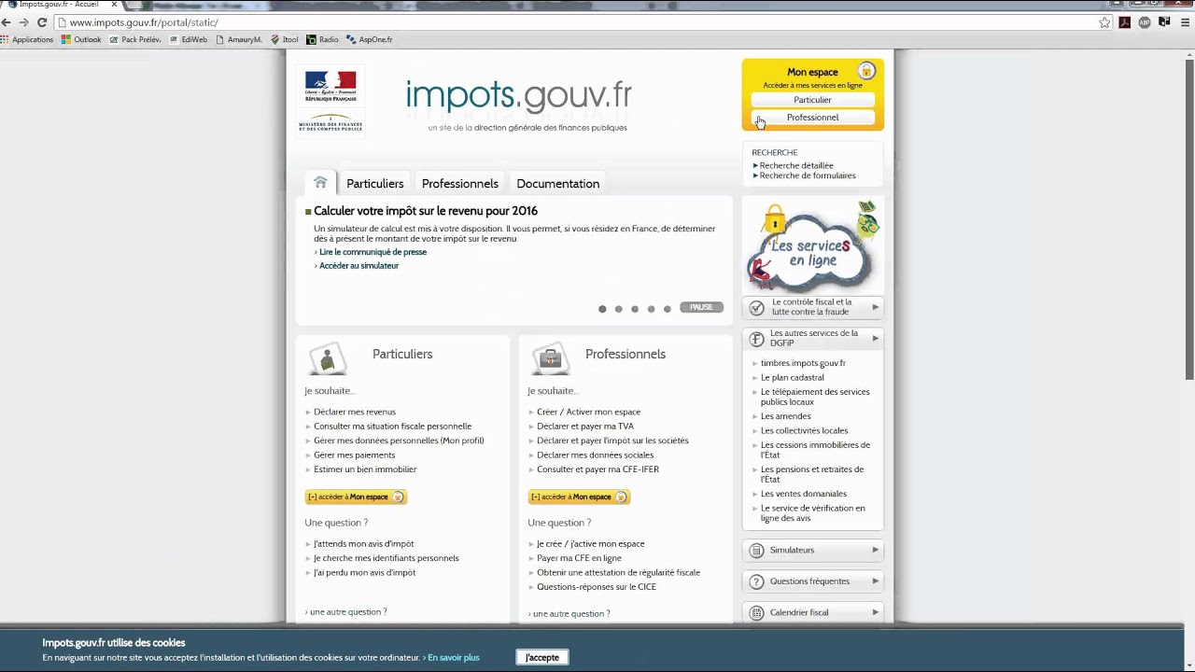This screenshot has height=672, width=1195.
Task: Open Accéder au simulateur link
Action: [x=358, y=266]
